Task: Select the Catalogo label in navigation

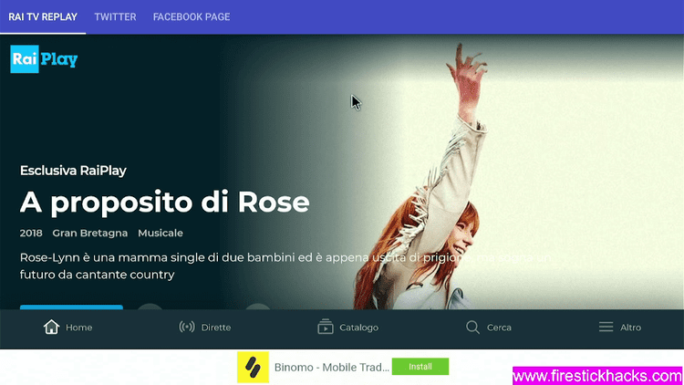Action: tap(359, 328)
